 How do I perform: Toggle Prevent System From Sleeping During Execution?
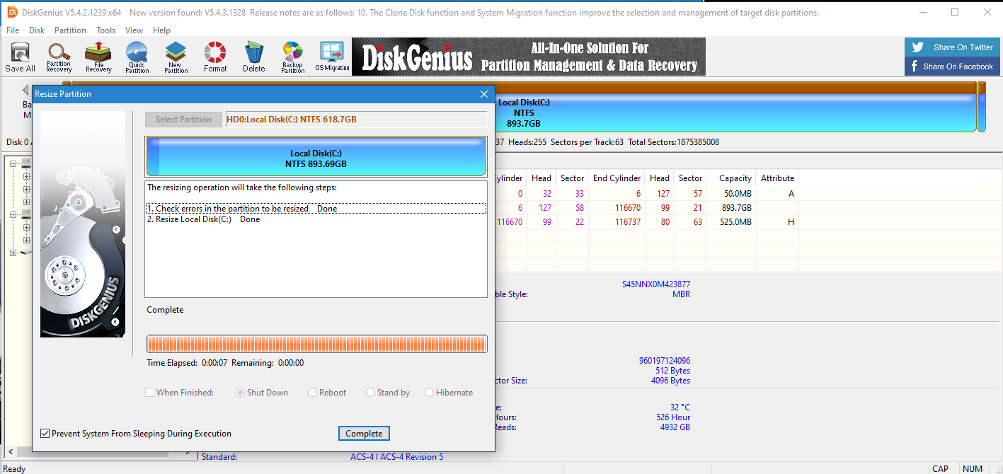[45, 434]
